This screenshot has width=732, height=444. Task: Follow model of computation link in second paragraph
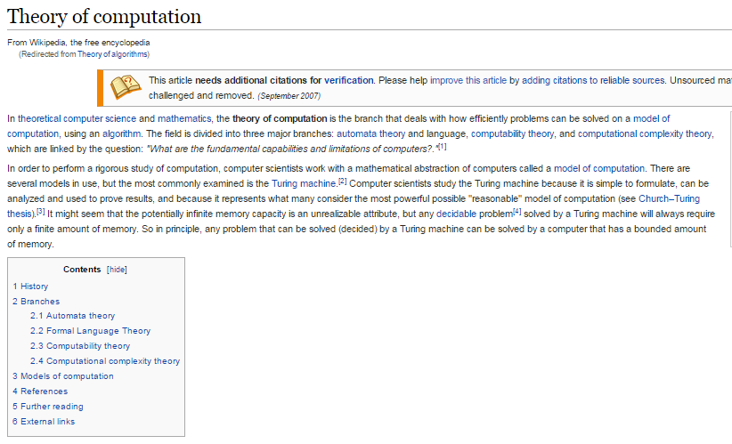(599, 168)
